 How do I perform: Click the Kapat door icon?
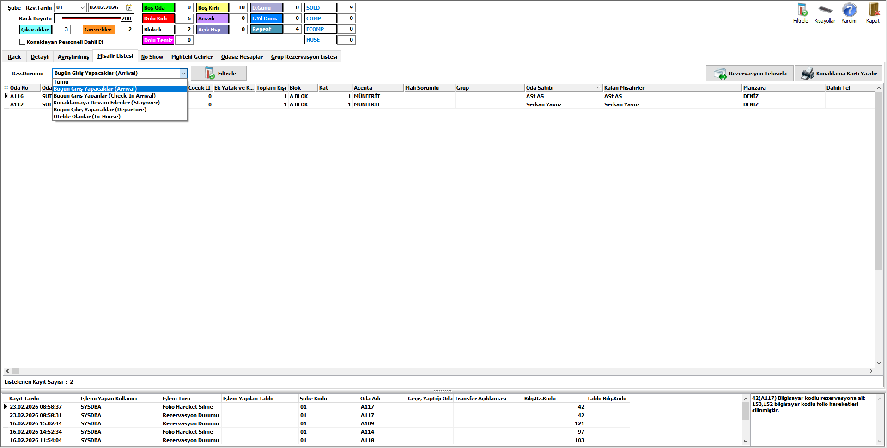click(x=873, y=10)
